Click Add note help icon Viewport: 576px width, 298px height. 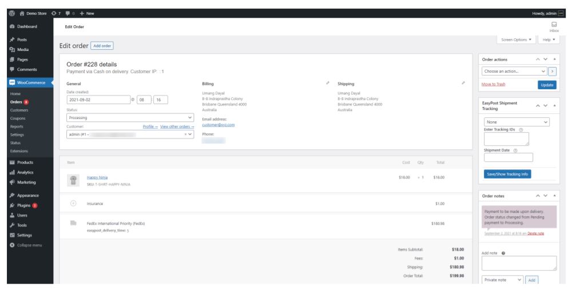[503, 253]
